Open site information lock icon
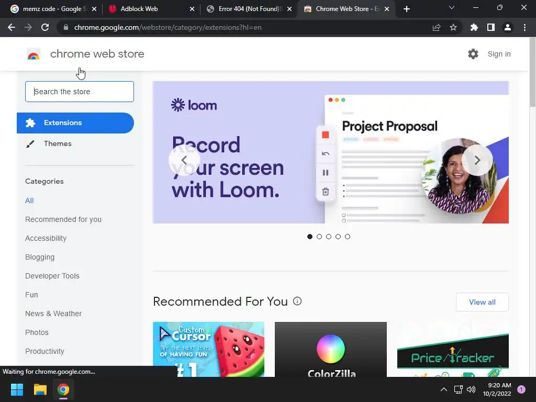 click(x=65, y=27)
